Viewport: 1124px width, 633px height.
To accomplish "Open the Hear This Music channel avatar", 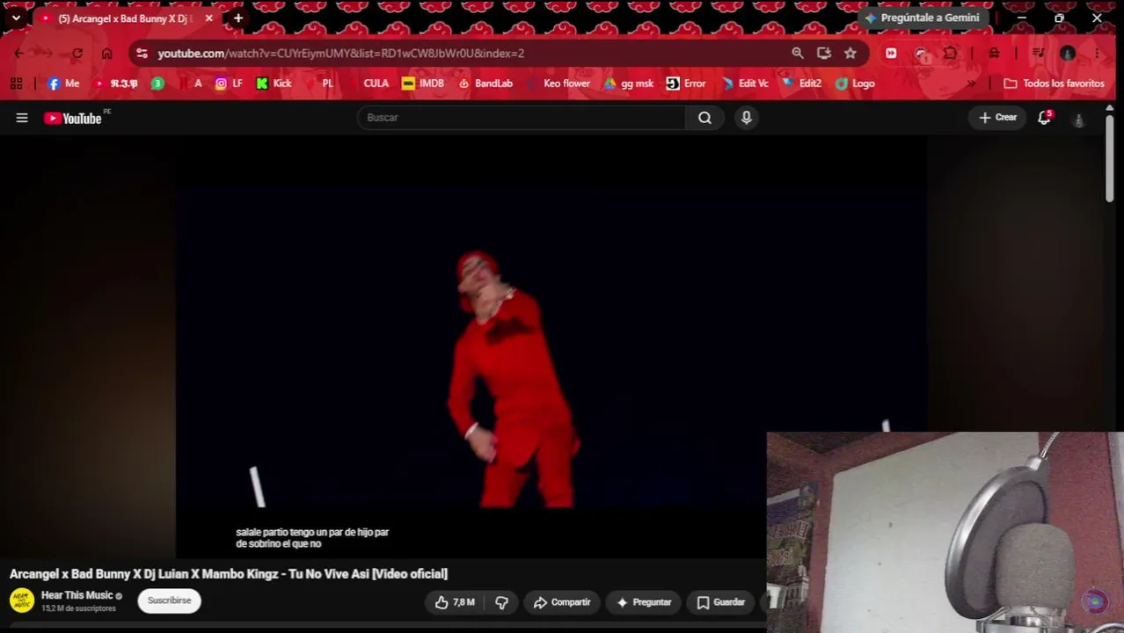I will [x=22, y=601].
